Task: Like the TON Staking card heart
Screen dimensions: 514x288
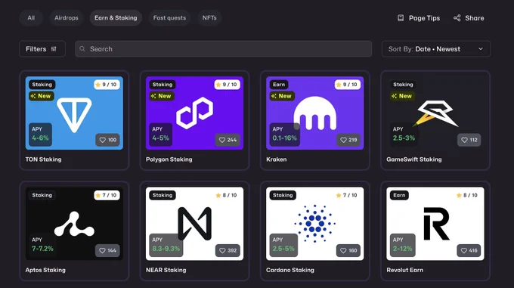Action: coord(108,140)
